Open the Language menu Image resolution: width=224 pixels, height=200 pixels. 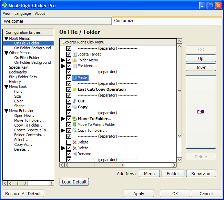pyautogui.click(x=22, y=13)
